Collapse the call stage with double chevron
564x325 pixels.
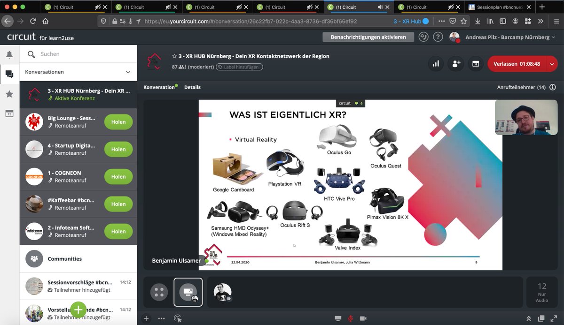click(529, 318)
